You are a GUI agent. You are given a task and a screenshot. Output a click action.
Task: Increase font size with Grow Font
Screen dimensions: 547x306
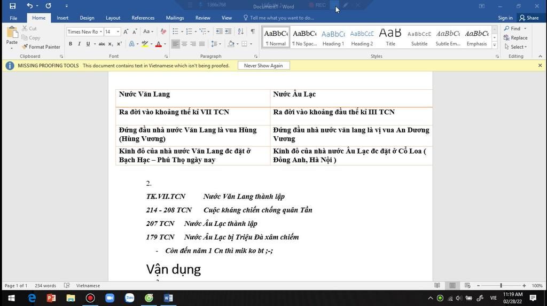(x=126, y=32)
